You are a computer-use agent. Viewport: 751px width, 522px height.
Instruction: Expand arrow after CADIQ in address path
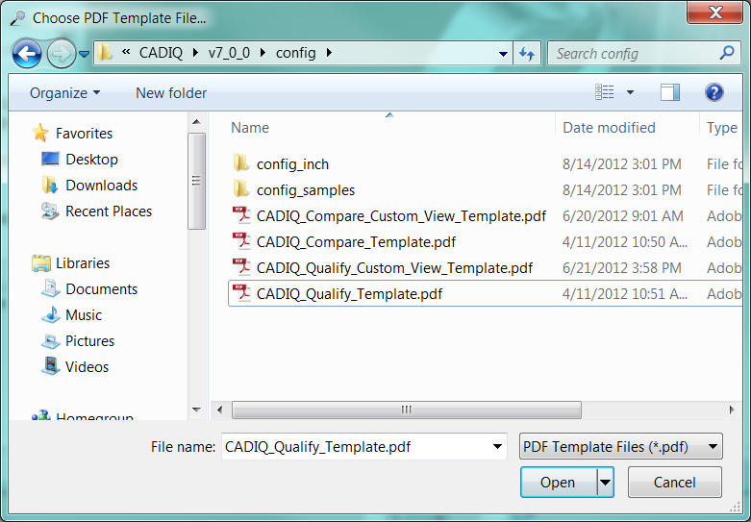(195, 53)
